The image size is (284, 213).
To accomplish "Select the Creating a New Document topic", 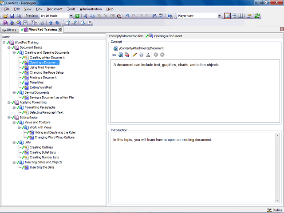I will (x=47, y=57).
